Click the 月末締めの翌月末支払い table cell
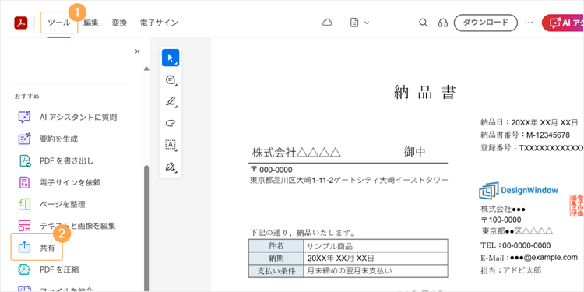The image size is (584, 292). coord(376,271)
